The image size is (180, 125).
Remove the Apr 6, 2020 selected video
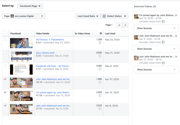pos(176,36)
